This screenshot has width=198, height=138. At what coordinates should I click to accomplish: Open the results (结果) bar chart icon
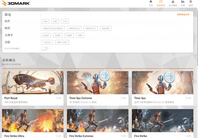(183, 2)
